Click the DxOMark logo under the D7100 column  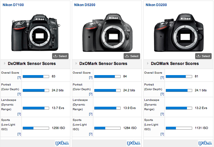pyautogui.click(x=62, y=143)
